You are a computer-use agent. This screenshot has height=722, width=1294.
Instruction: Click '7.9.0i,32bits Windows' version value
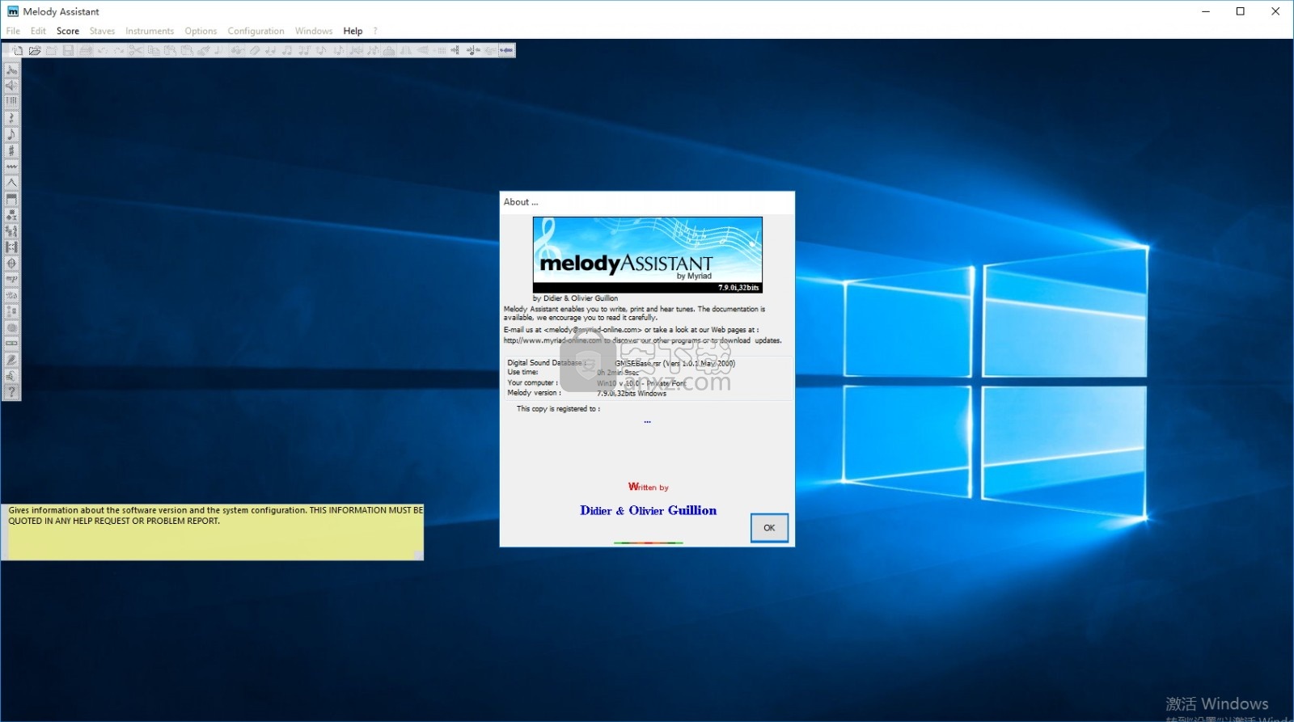click(x=632, y=393)
